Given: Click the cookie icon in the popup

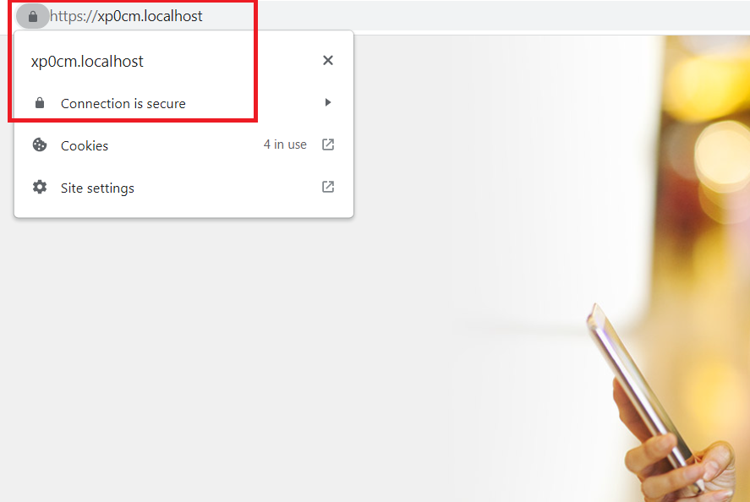Looking at the screenshot, I should [x=40, y=145].
